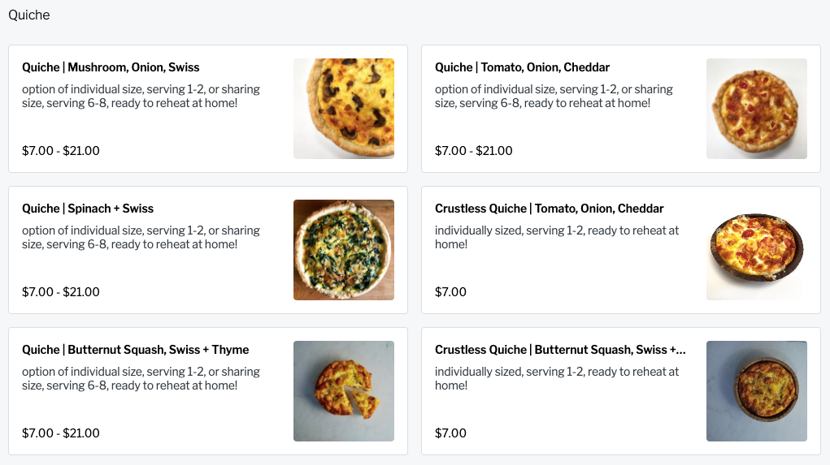Select the price range under Spinach + Swiss
Screen dimensions: 830x465
click(61, 292)
